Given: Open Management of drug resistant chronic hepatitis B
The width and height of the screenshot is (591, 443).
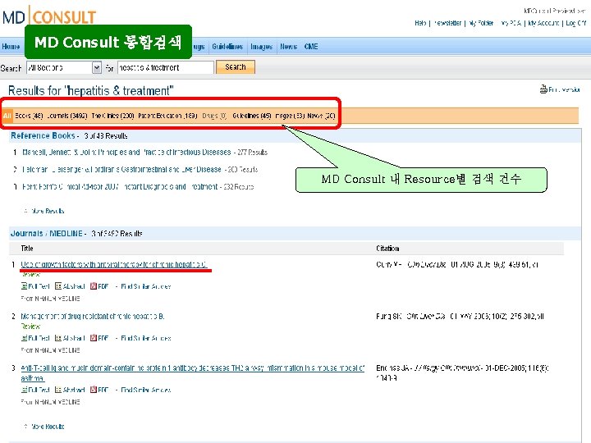Looking at the screenshot, I should pyautogui.click(x=92, y=316).
